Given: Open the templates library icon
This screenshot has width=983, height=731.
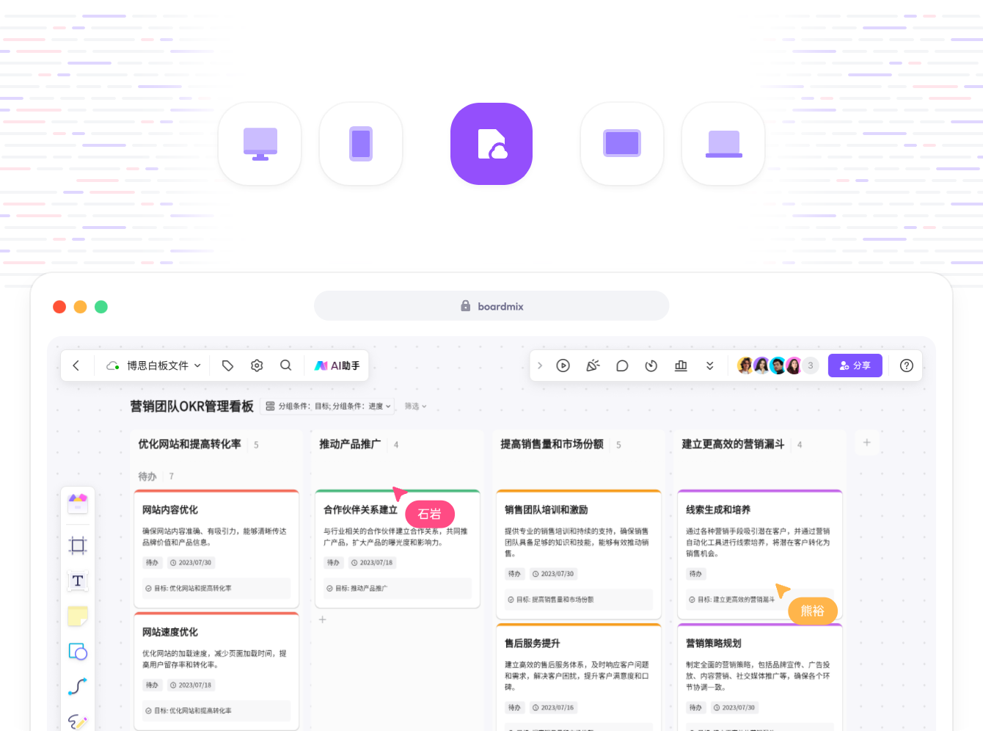Looking at the screenshot, I should [78, 503].
